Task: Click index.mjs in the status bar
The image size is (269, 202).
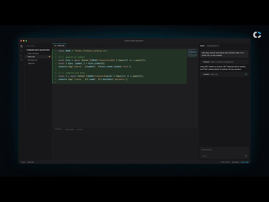Action: 30,162
